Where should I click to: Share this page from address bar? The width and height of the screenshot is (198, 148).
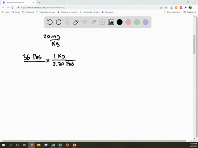161,7
